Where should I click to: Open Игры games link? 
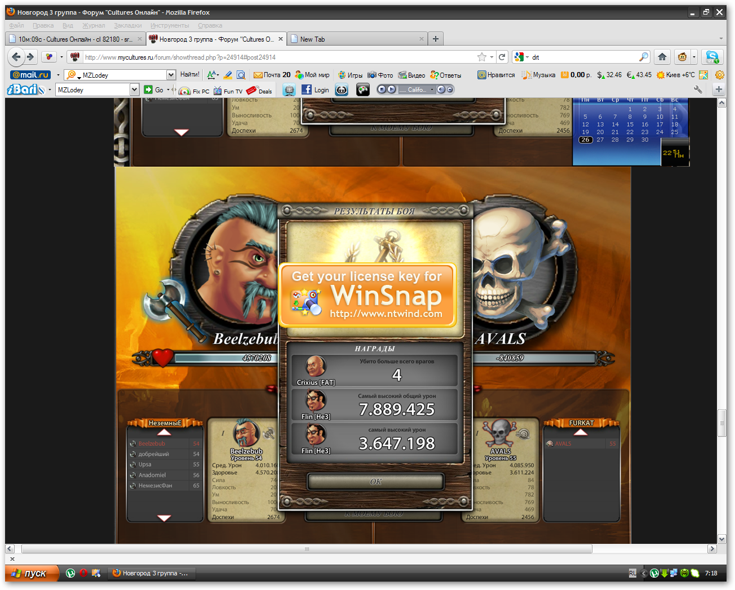(x=350, y=75)
